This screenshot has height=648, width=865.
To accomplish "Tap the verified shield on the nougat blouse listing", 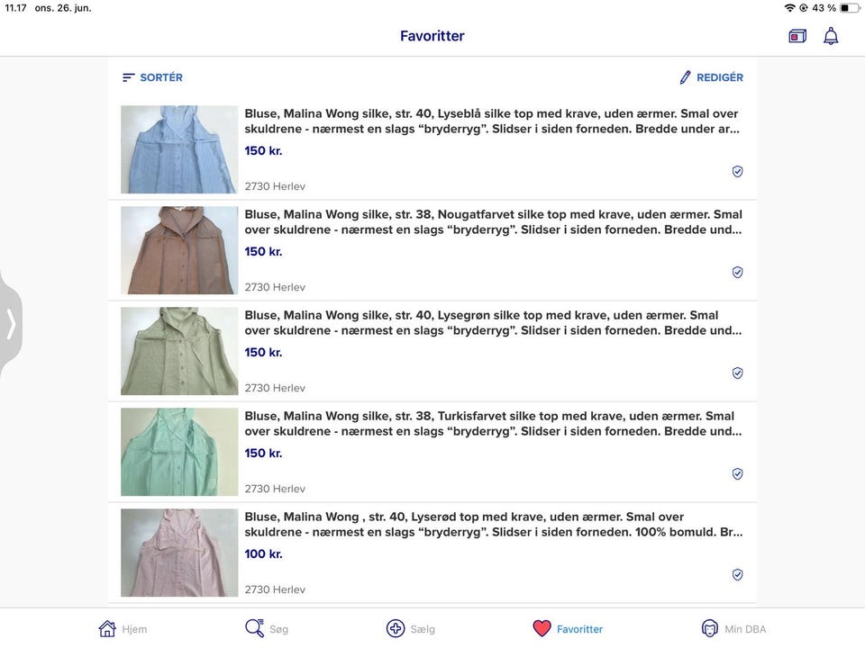I will point(737,272).
